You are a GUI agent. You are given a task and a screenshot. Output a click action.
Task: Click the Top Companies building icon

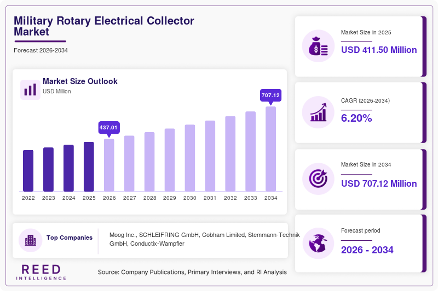click(x=31, y=240)
